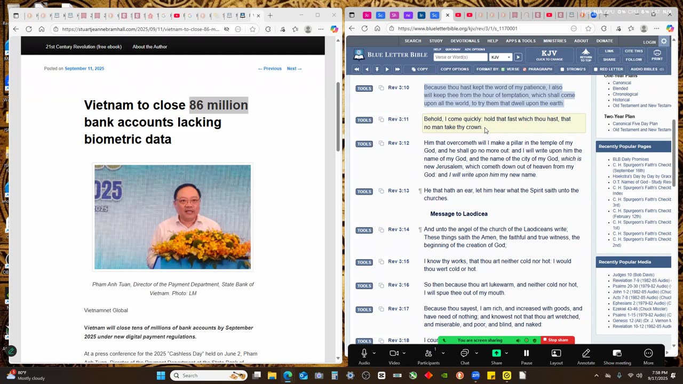Screen dimensions: 683x384
Task: Open the About the Author page
Action: coord(150,47)
